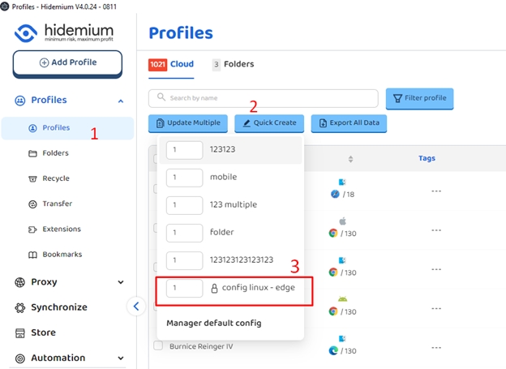506x369 pixels.
Task: Open Bookmarks in the sidebar
Action: [62, 255]
